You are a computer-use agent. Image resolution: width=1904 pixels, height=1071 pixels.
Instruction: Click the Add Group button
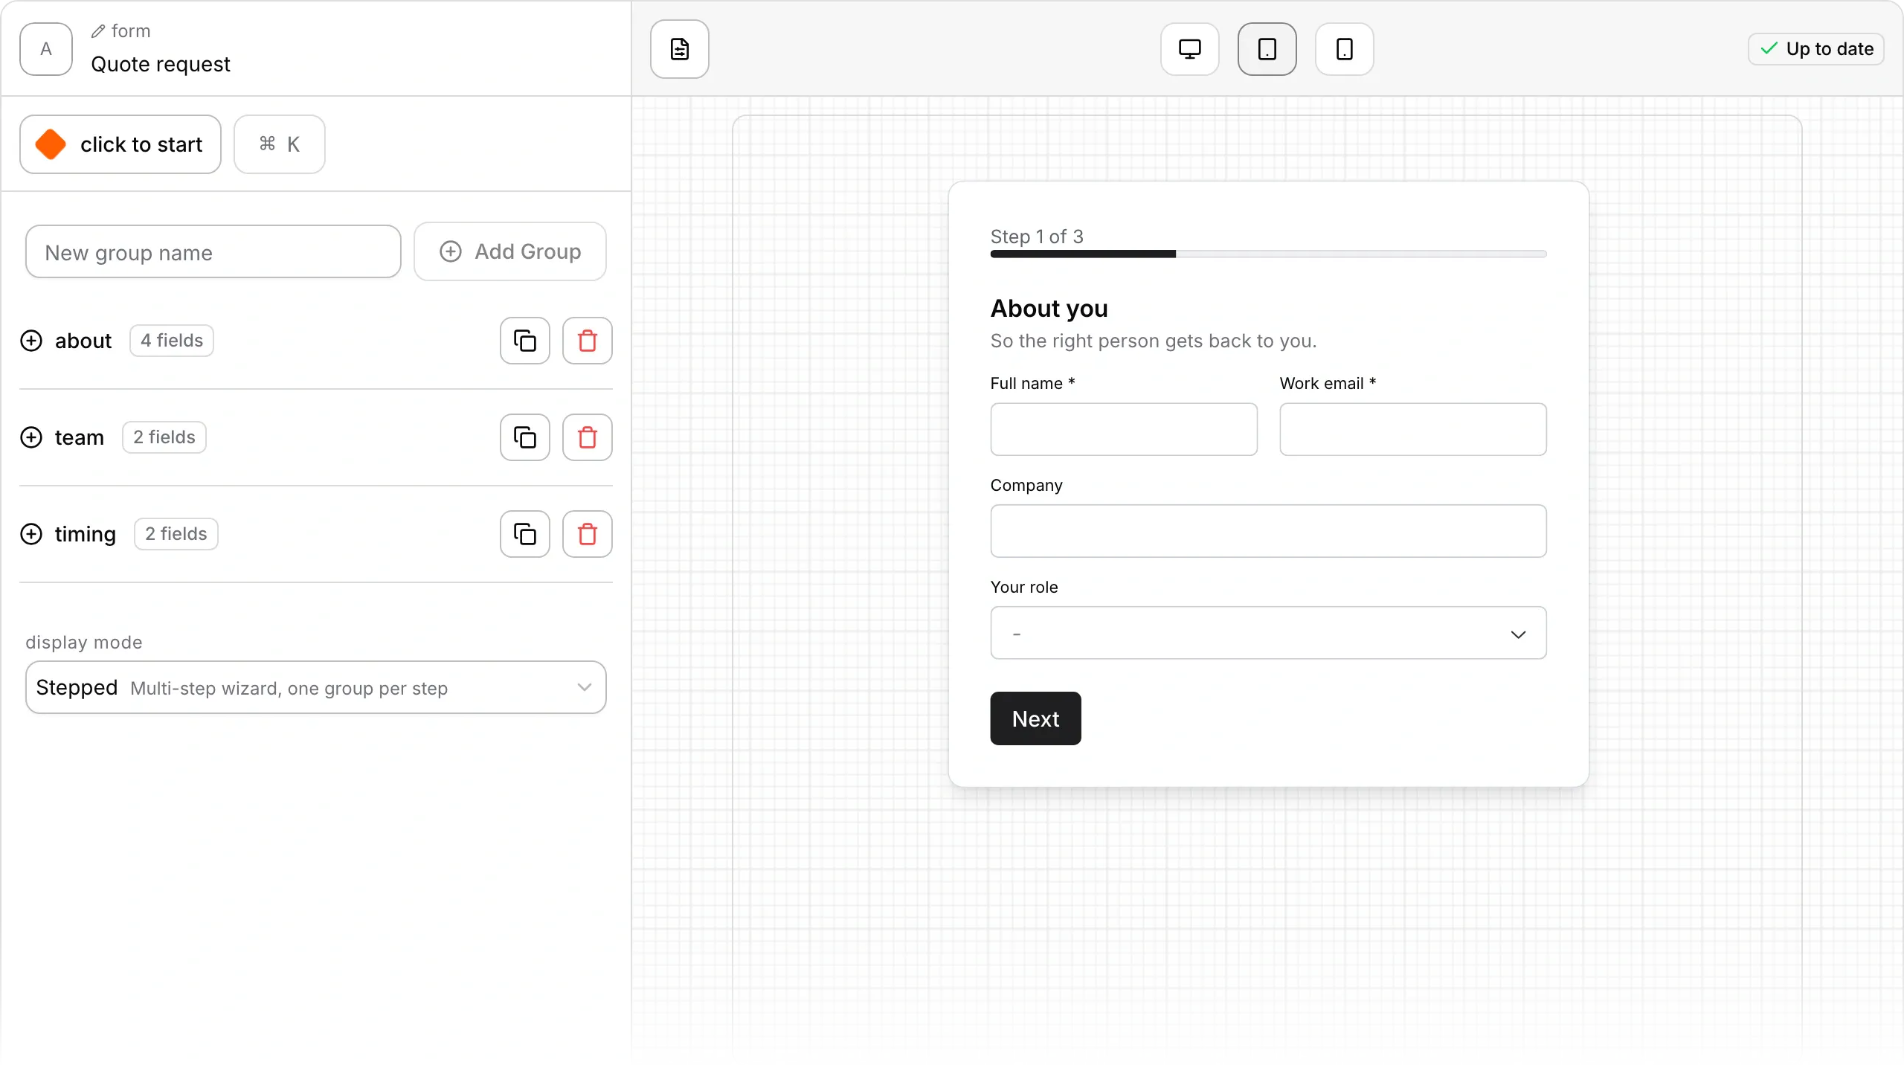(510, 251)
